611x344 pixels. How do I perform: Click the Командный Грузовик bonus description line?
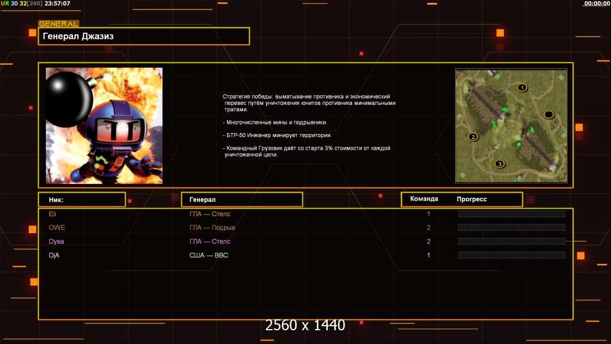click(x=307, y=151)
